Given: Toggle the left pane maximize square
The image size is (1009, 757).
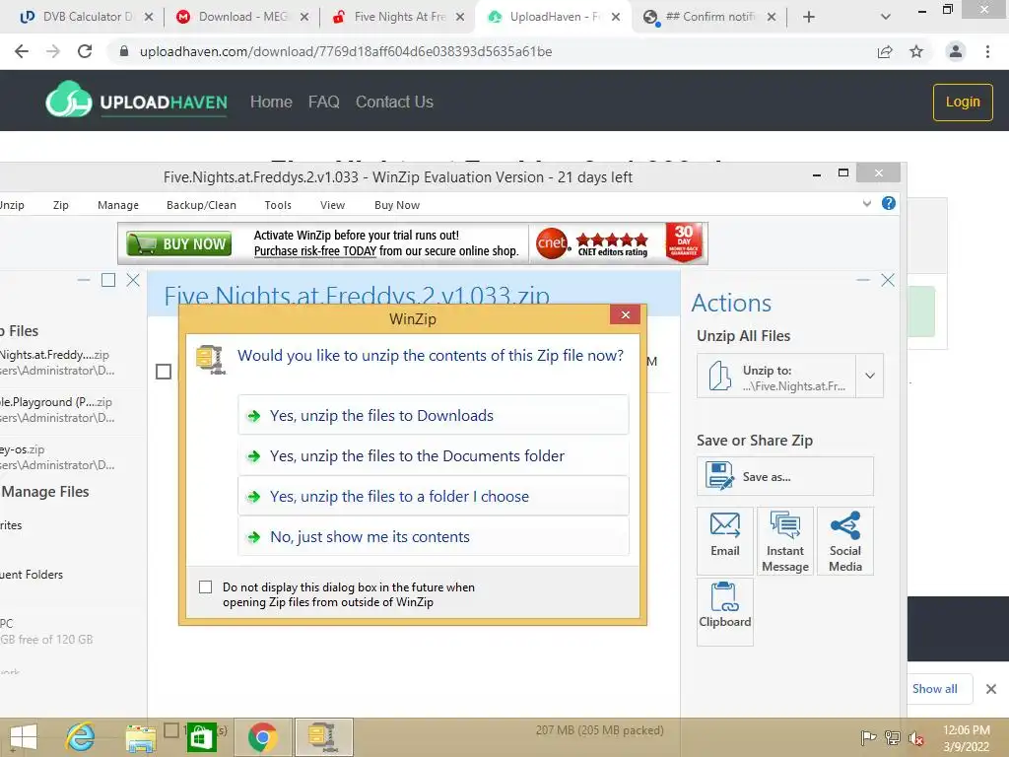Looking at the screenshot, I should 108,280.
